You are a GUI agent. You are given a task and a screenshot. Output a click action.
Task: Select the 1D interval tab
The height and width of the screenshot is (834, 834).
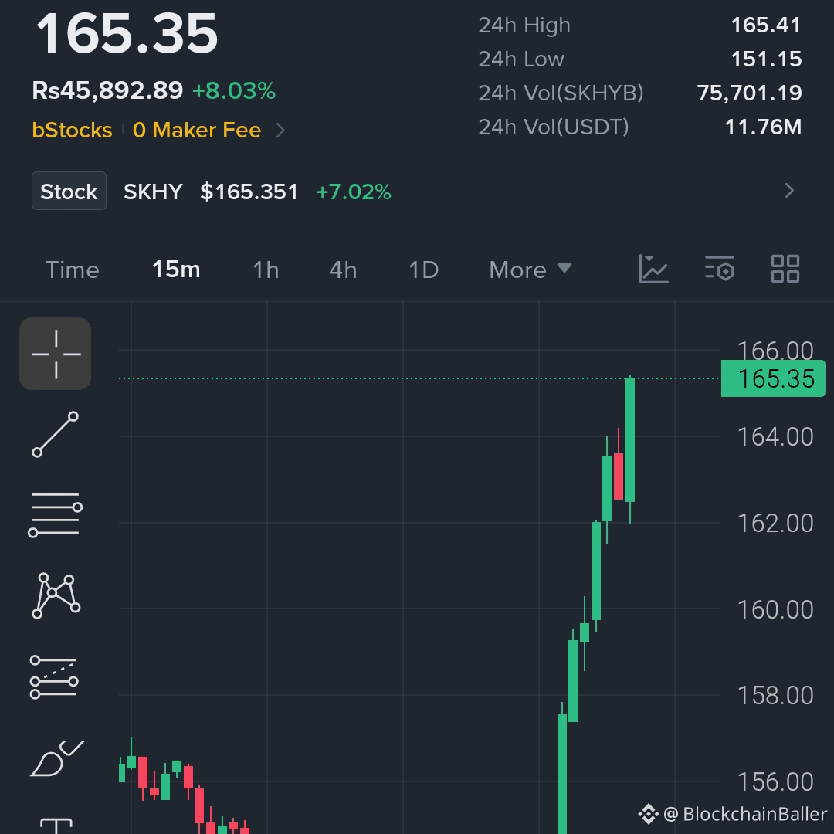tap(423, 270)
